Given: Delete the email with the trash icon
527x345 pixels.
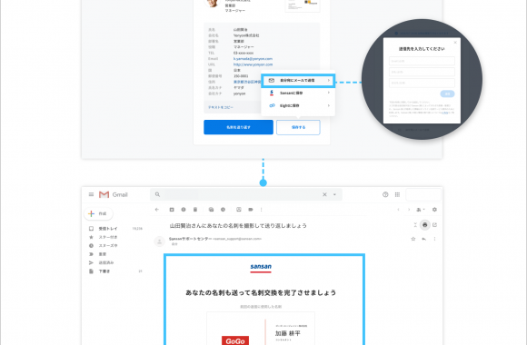Looking at the screenshot, I should (x=195, y=210).
